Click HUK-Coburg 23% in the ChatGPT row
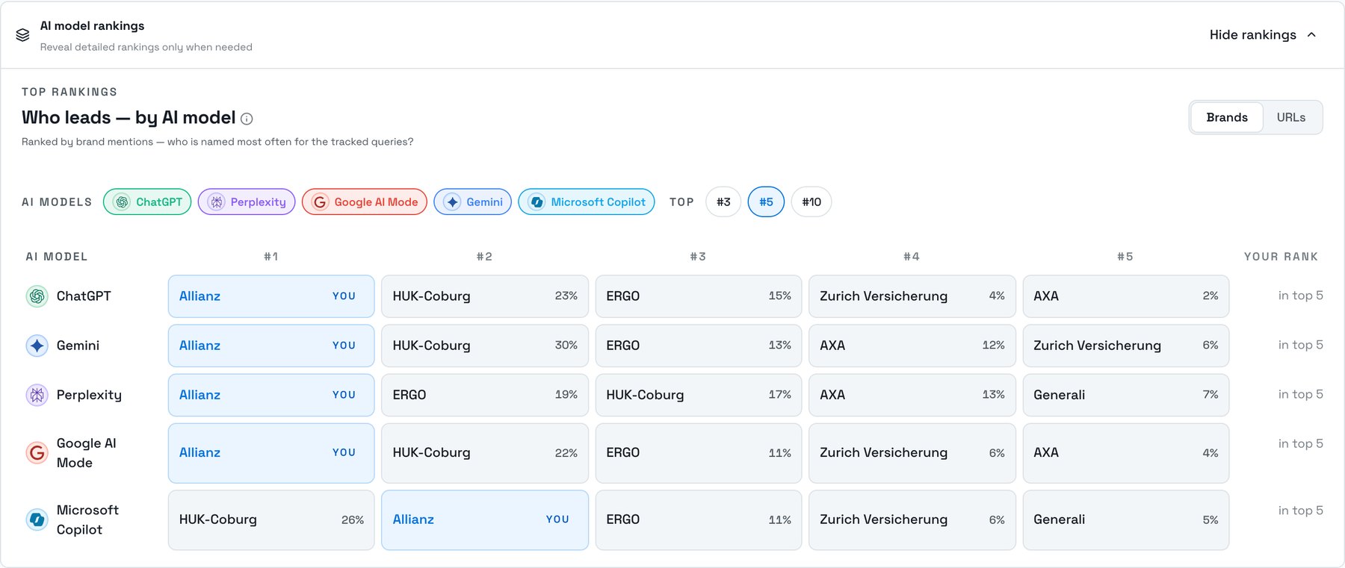Viewport: 1345px width, 568px height. [485, 296]
